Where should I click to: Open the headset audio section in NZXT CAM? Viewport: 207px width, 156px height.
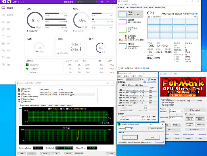pyautogui.click(x=3, y=58)
